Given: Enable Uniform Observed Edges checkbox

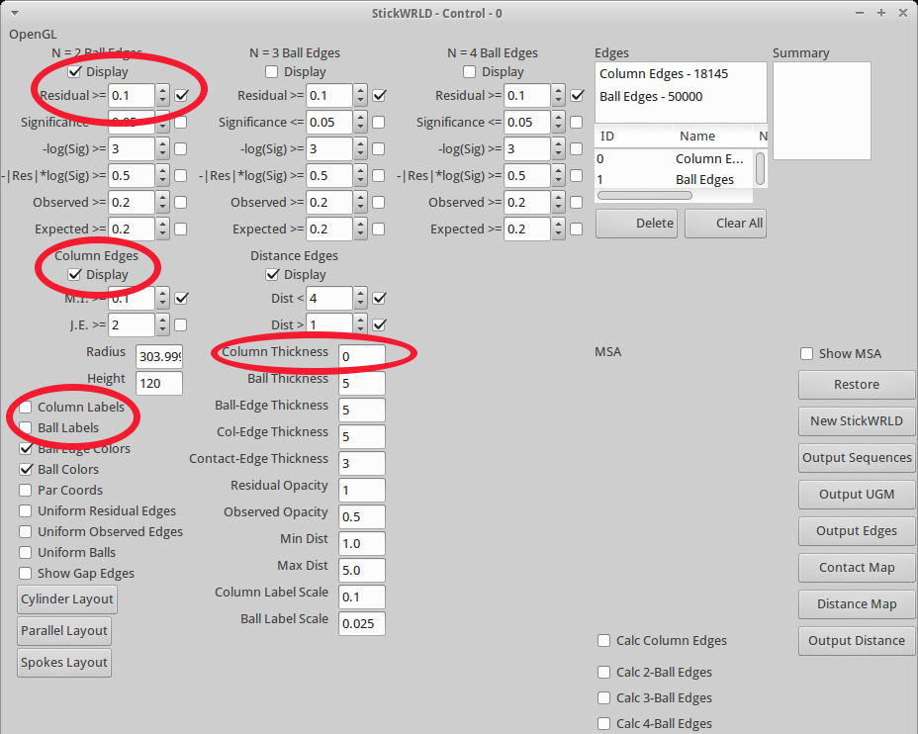Looking at the screenshot, I should (x=25, y=531).
